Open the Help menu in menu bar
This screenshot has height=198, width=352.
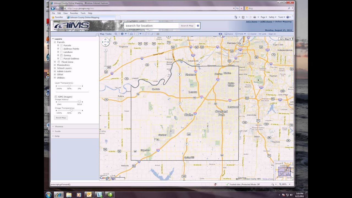(x=90, y=13)
